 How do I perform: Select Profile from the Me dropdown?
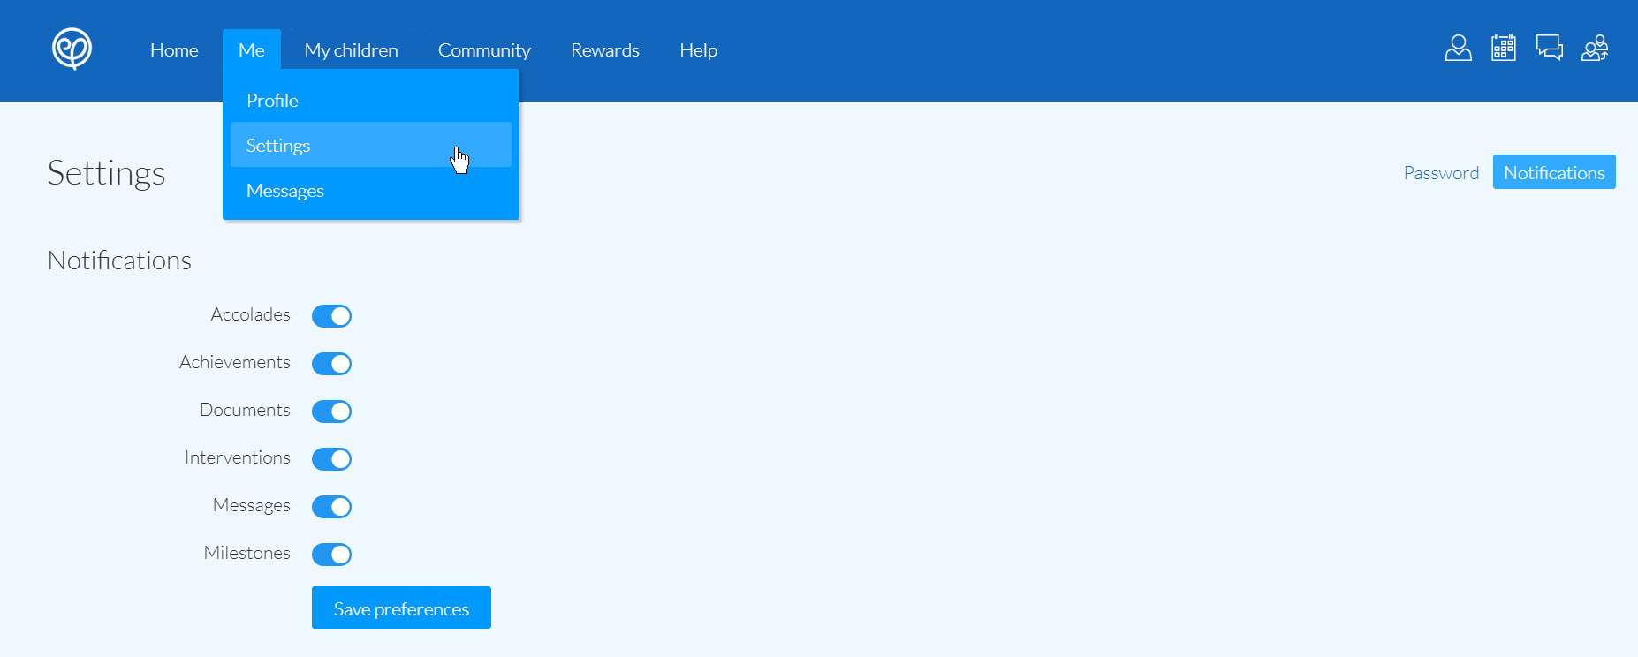(x=272, y=101)
